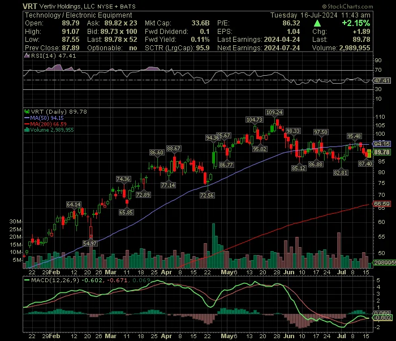Click the MA(50) 94.15 legend label

[x=47, y=118]
